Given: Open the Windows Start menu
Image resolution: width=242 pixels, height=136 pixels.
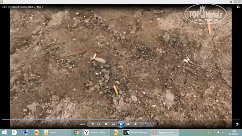Looking at the screenshot, I should click(4, 132).
